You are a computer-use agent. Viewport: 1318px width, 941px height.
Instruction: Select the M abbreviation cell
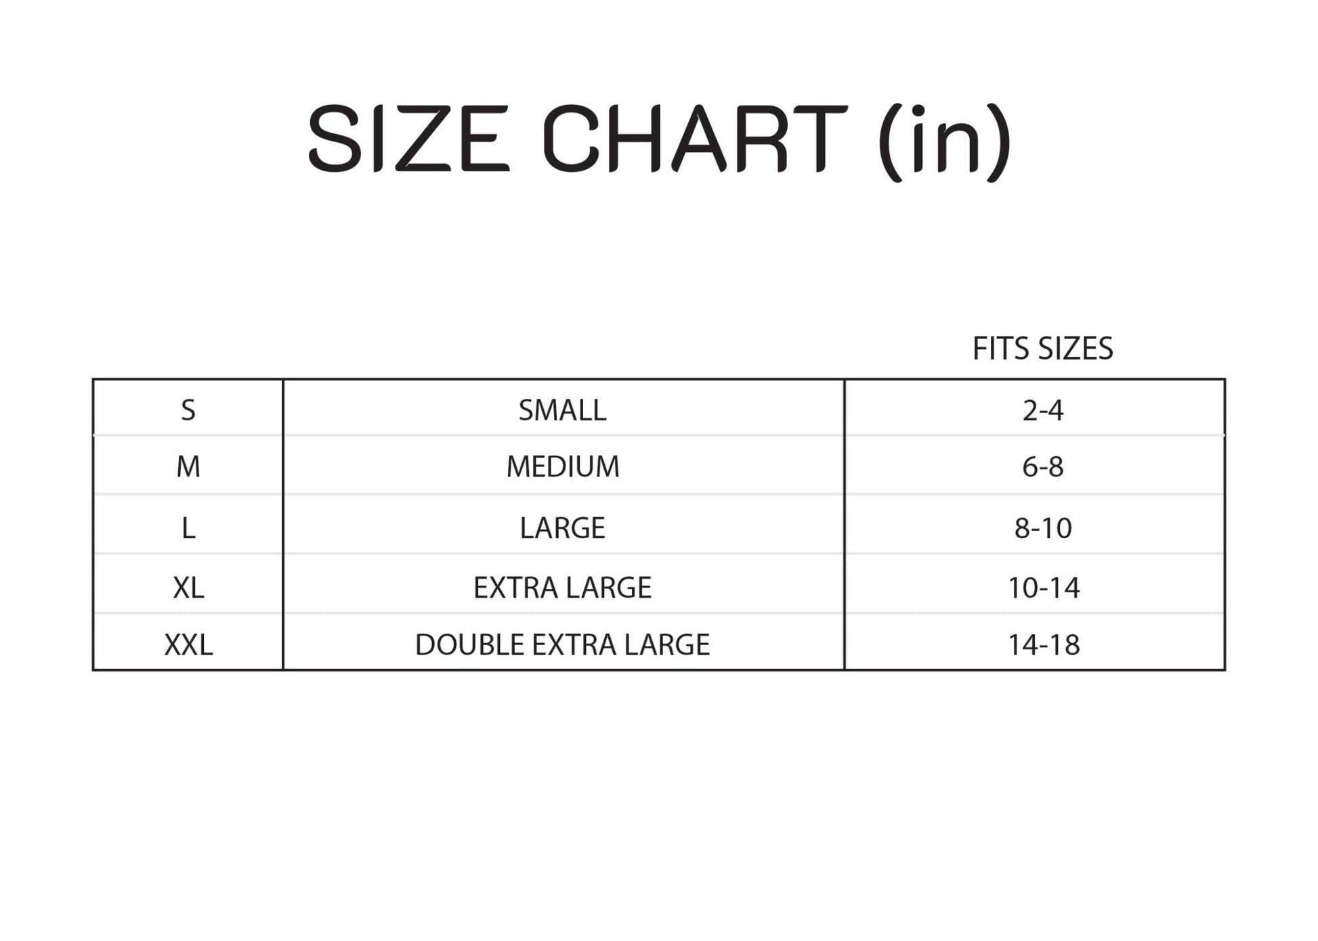click(188, 466)
